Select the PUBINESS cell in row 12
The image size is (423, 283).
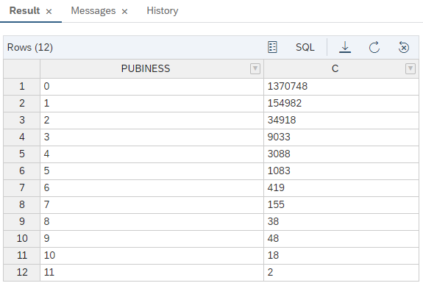152,273
